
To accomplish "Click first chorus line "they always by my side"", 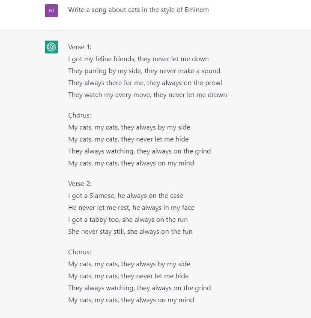I will coord(129,127).
